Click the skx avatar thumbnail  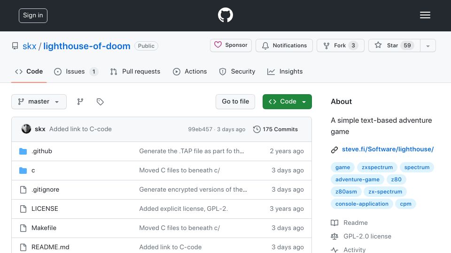coord(26,129)
